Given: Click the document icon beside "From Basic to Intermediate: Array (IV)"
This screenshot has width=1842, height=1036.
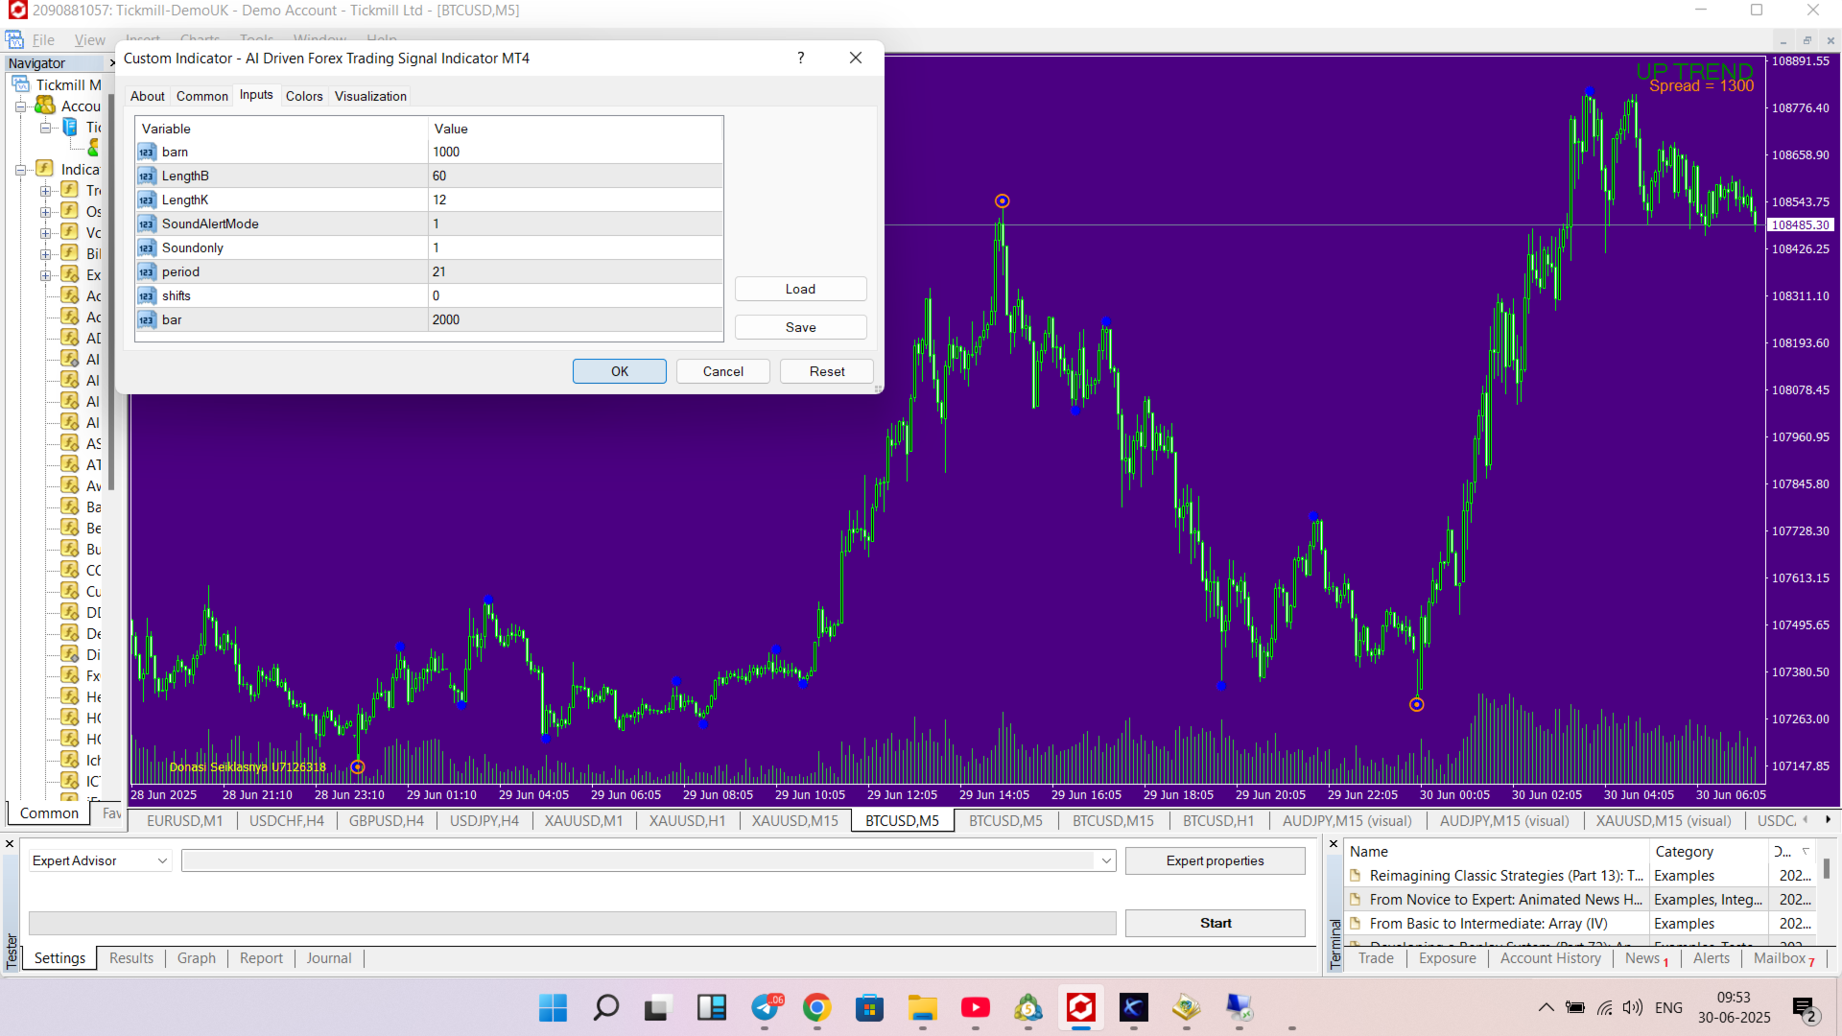Looking at the screenshot, I should 1356,924.
